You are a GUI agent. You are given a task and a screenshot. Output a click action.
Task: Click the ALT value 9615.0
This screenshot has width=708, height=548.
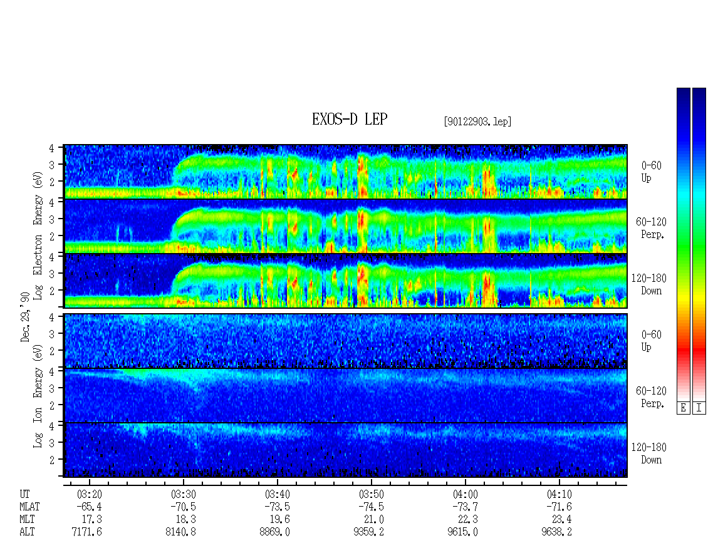(x=462, y=532)
